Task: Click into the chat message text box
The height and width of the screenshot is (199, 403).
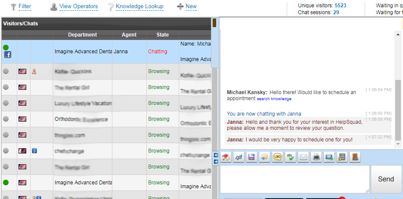Action: coord(294,179)
